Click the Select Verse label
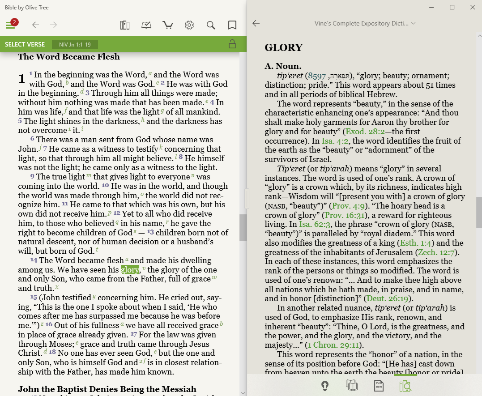Viewport: 482px width, 396px height. pos(25,44)
